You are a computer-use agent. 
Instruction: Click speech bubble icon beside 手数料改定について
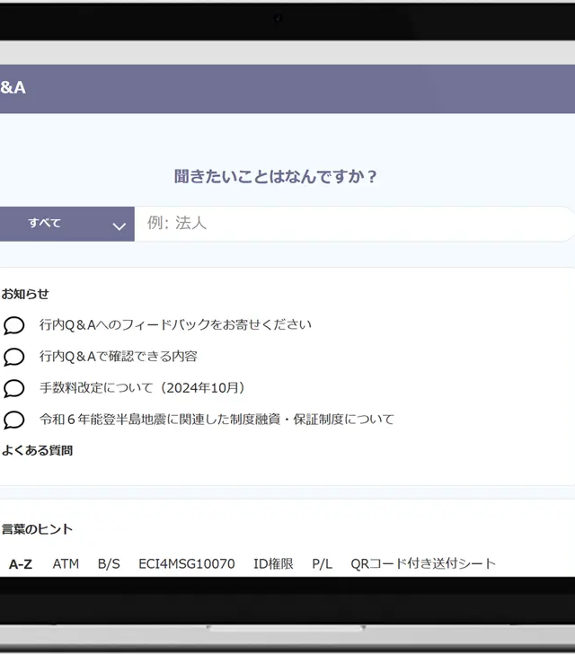click(13, 388)
